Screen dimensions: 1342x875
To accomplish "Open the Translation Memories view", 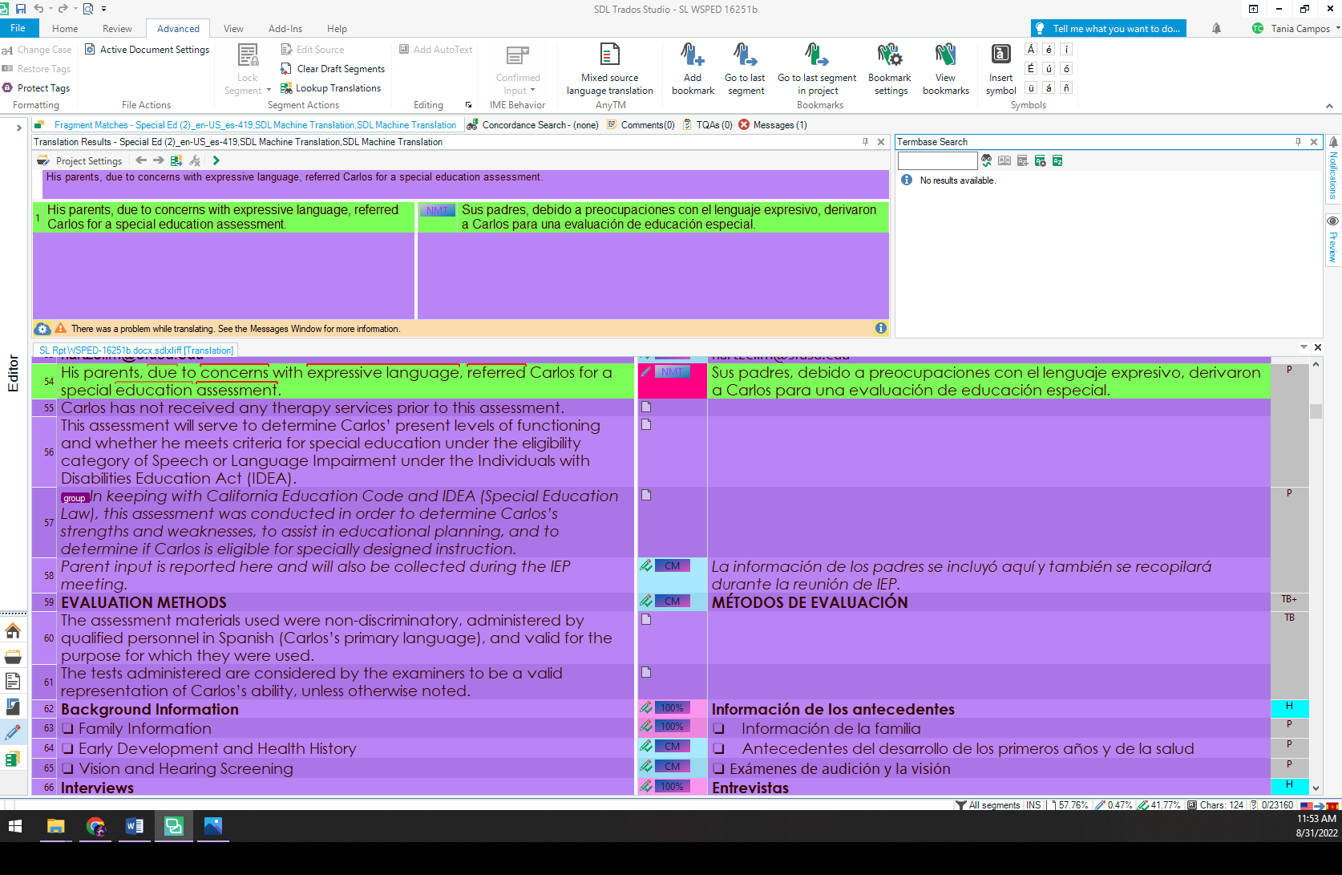I will tap(14, 758).
